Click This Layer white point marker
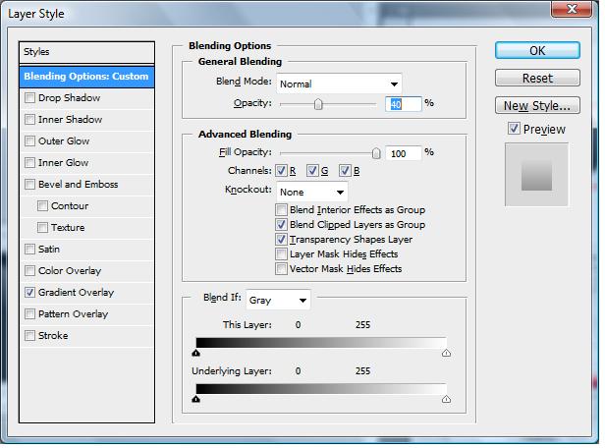This screenshot has width=605, height=448. [x=447, y=353]
